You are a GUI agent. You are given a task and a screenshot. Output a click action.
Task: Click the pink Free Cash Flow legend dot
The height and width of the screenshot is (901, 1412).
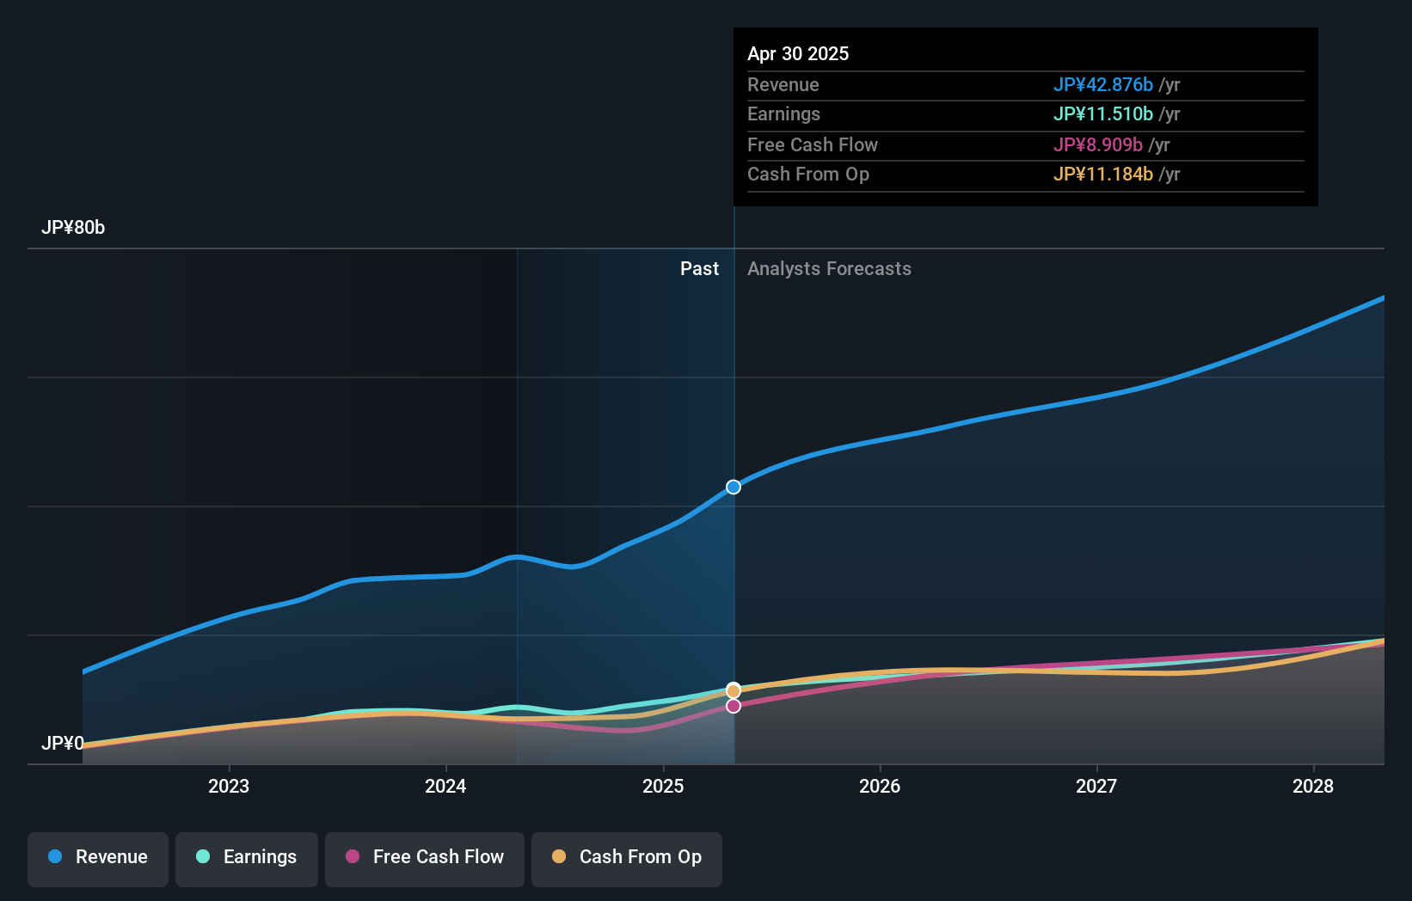point(353,856)
